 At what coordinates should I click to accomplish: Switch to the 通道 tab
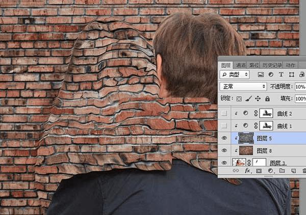(x=240, y=65)
